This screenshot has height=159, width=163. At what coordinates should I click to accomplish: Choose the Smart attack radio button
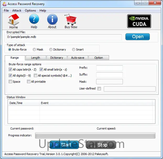click(x=73, y=49)
